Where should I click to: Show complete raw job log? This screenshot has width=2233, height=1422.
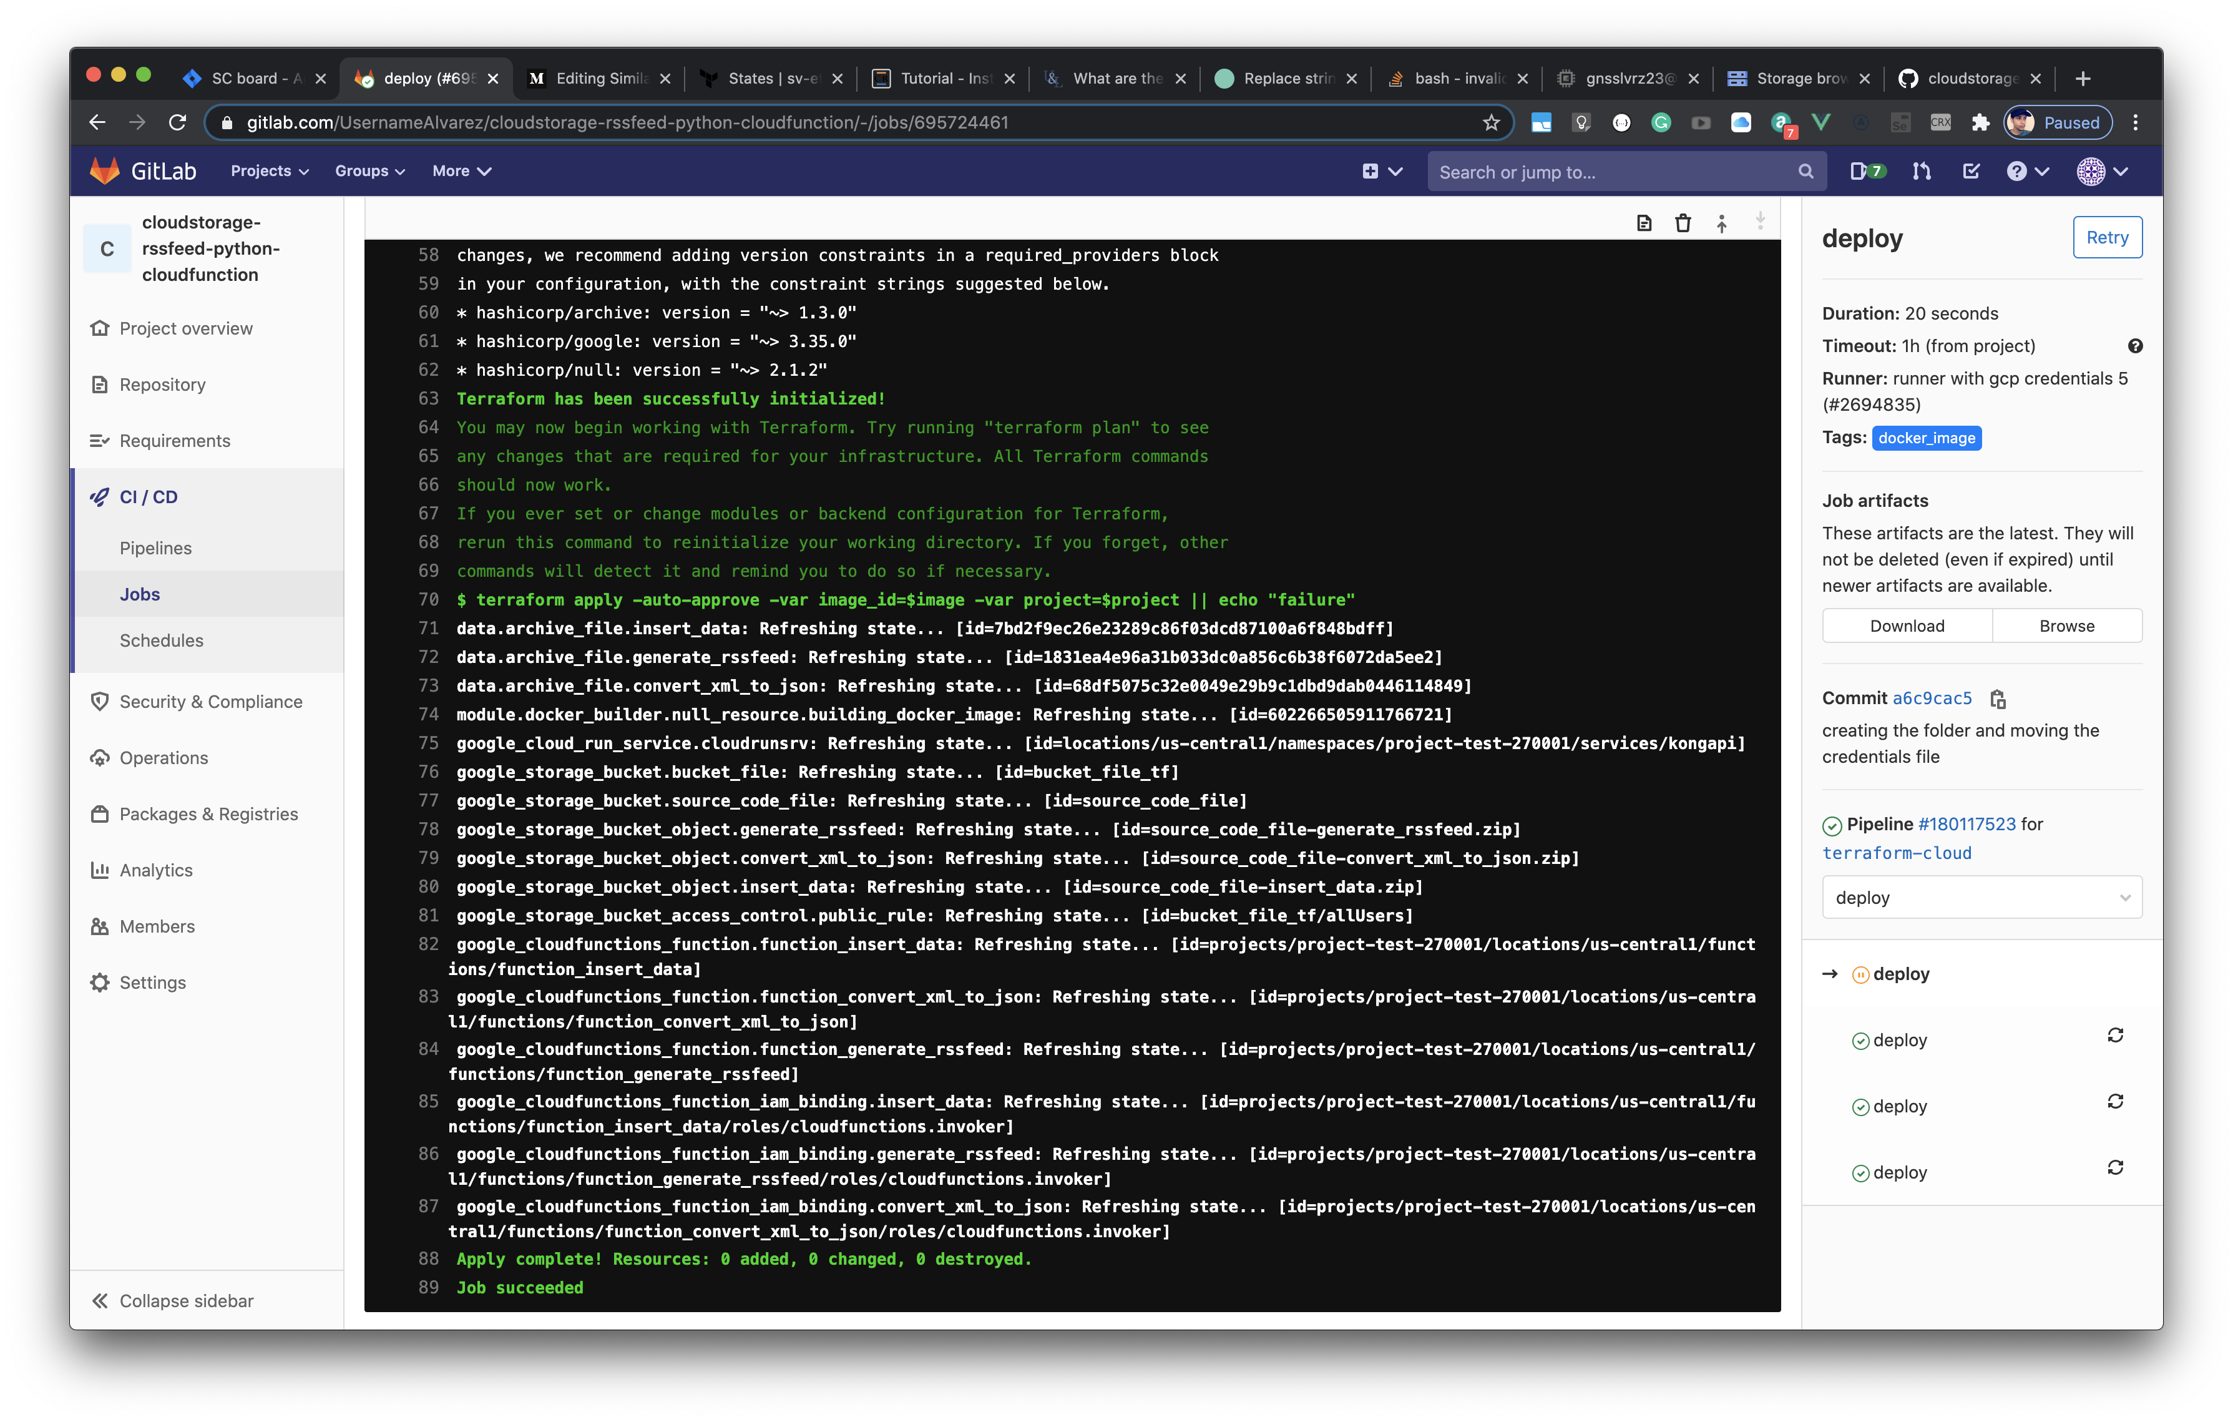[1643, 223]
